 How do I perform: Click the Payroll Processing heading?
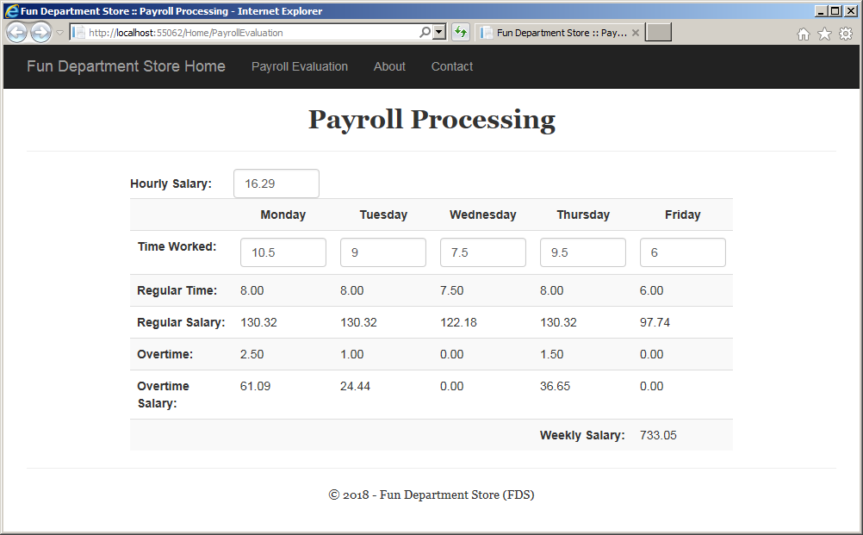[431, 120]
